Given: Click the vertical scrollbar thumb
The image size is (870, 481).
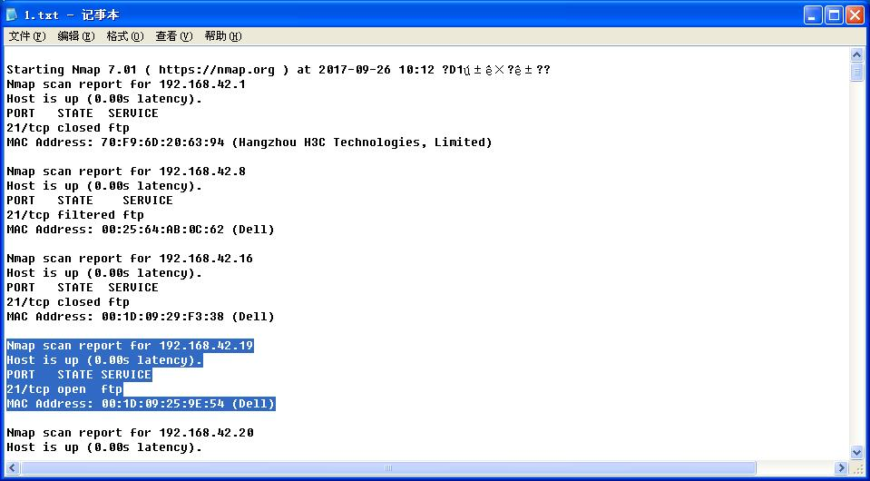Looking at the screenshot, I should click(856, 72).
